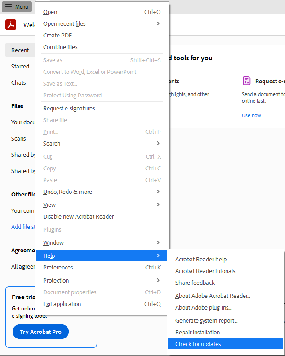
Task: Select Create PDF menu item
Action: (x=102, y=36)
